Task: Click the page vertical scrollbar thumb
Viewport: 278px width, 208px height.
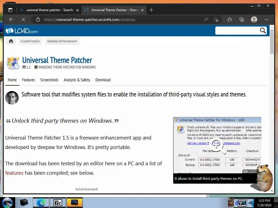Action: coord(272,42)
